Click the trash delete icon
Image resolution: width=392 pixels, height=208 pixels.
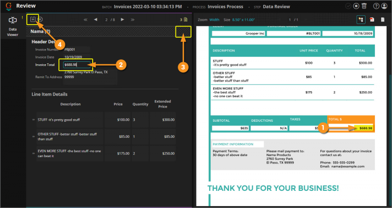(x=364, y=6)
